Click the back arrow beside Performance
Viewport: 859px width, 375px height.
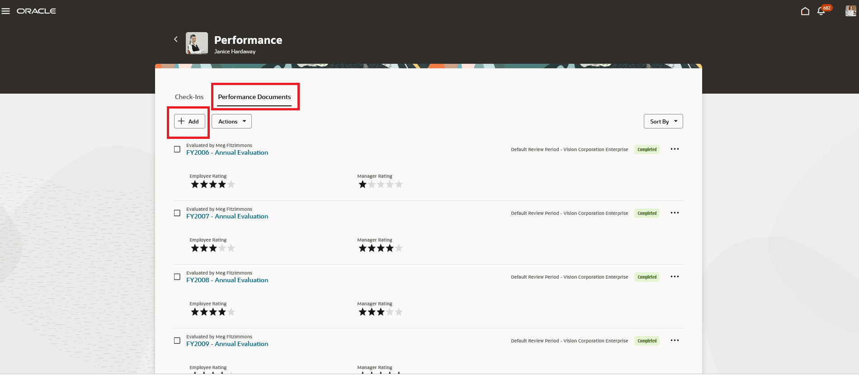176,39
